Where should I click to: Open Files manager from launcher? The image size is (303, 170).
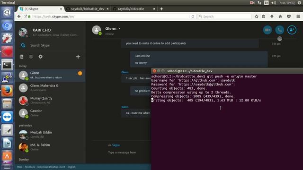click(7, 104)
